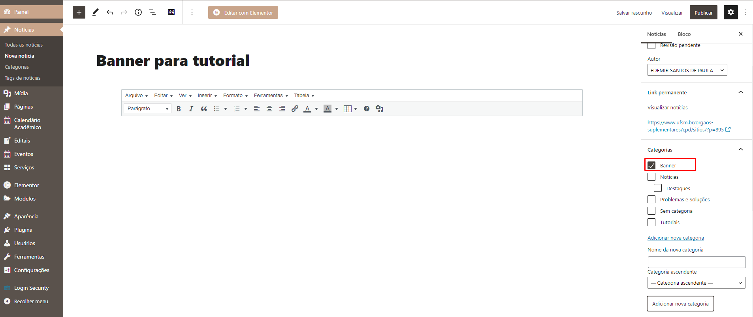
Task: Open document details info icon
Action: click(x=138, y=12)
